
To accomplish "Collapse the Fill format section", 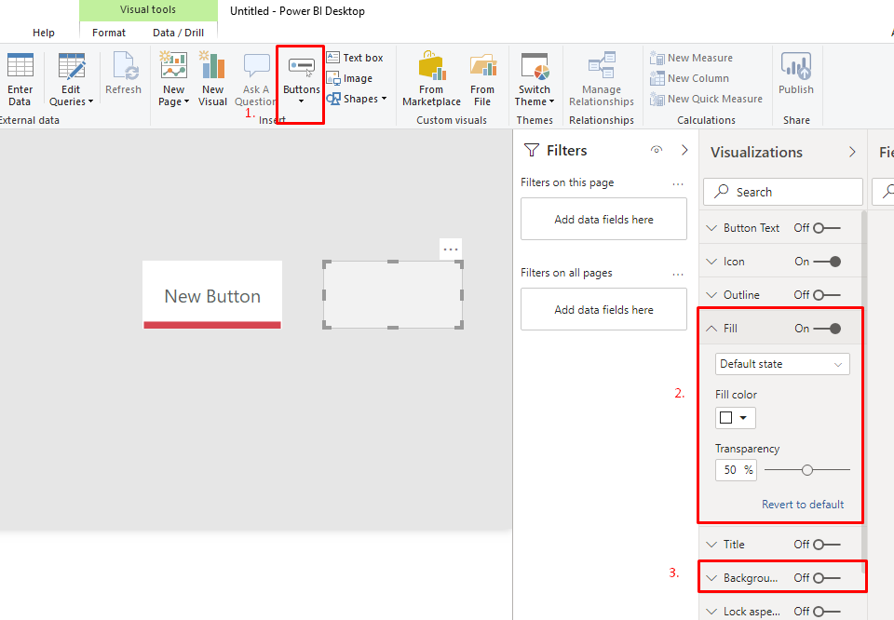I will pos(711,329).
